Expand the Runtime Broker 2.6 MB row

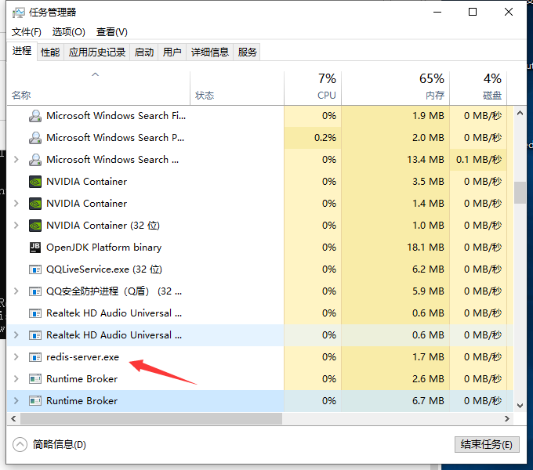pos(16,379)
